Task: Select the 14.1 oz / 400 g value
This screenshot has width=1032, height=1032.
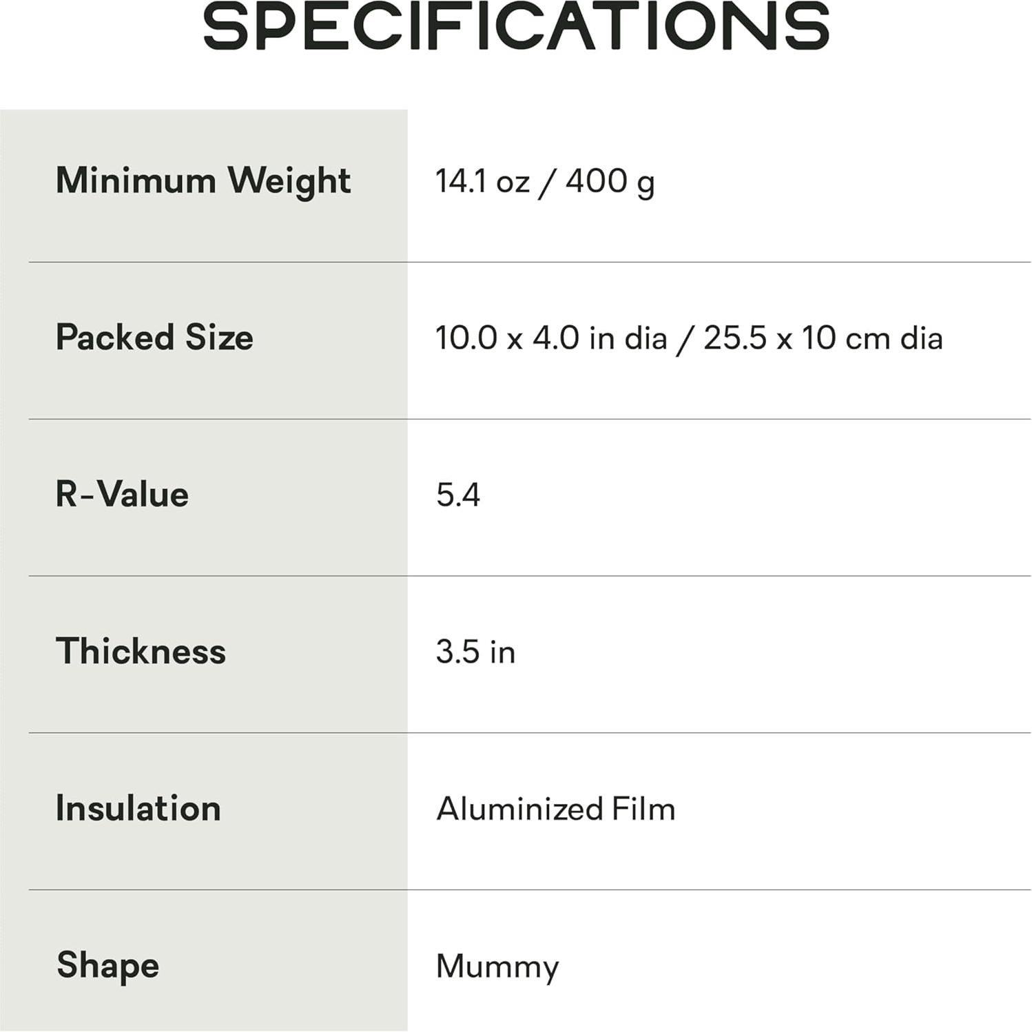Action: click(x=545, y=182)
